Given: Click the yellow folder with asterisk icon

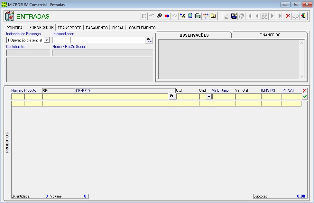Looking at the screenshot, I should click(x=213, y=16).
